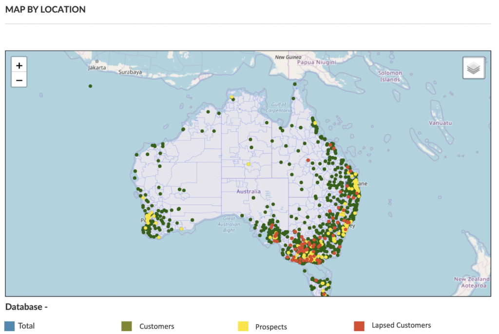Toggle the Customers legend label
This screenshot has width=499, height=334.
click(156, 326)
